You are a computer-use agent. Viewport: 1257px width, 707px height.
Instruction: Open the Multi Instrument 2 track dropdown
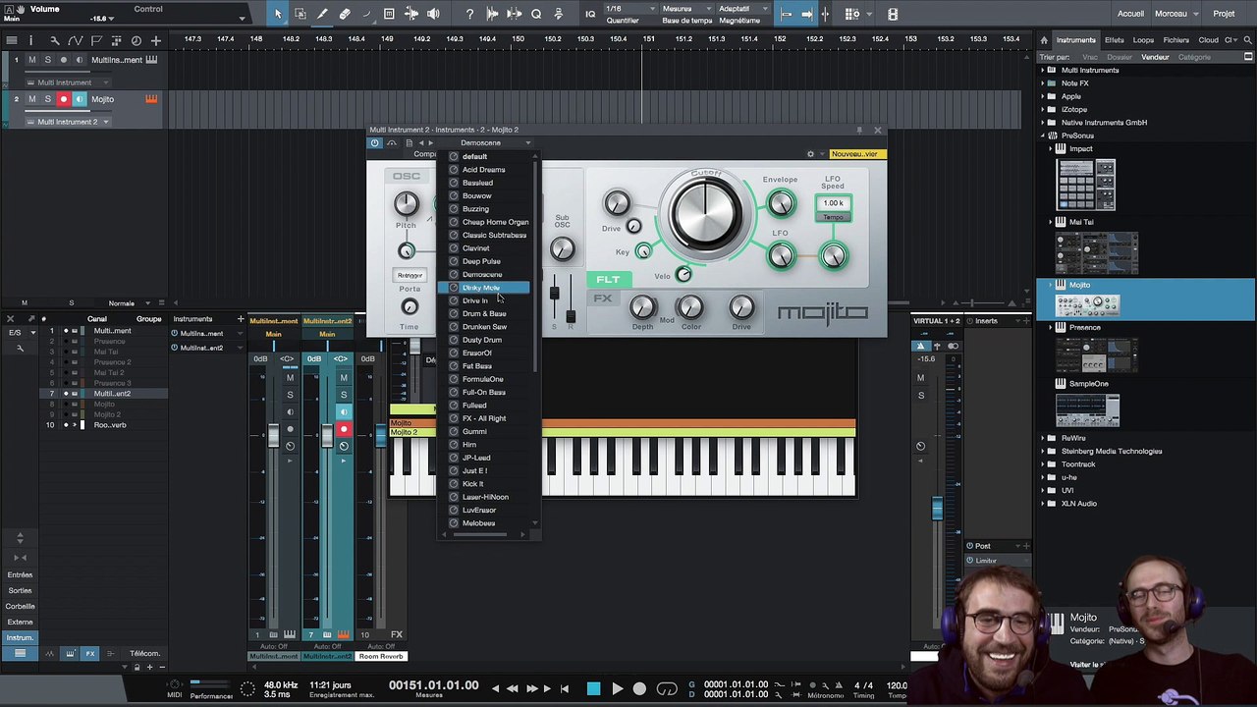tap(105, 122)
